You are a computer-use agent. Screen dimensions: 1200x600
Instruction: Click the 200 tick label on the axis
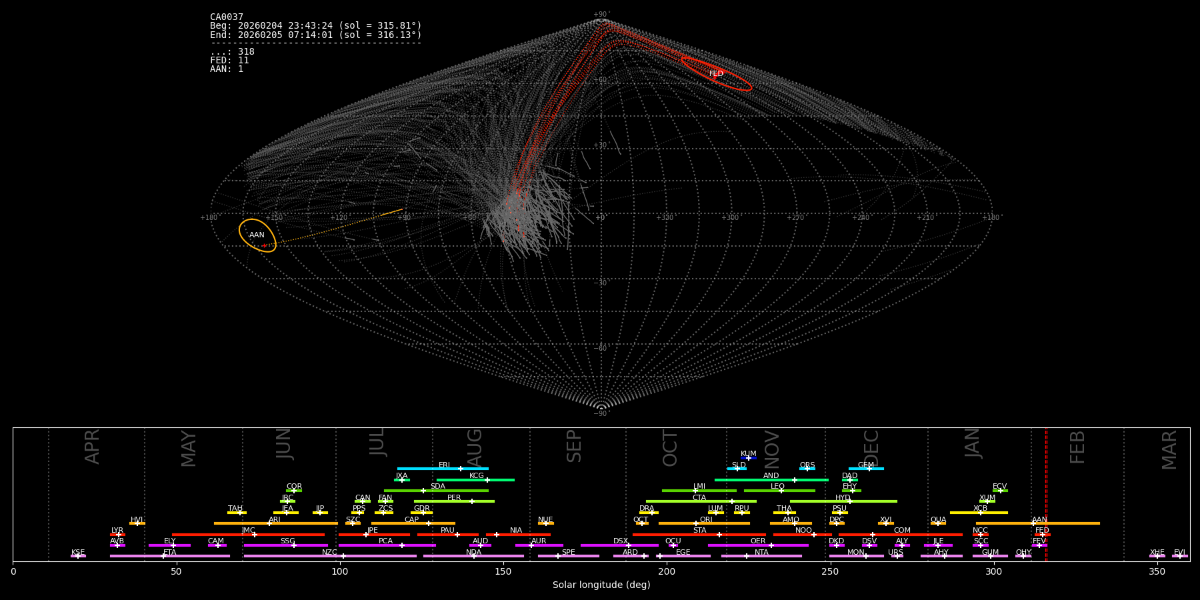pos(667,571)
